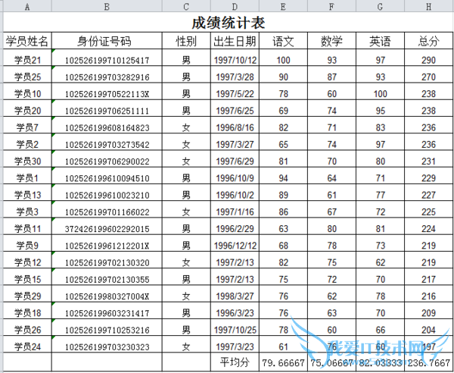The height and width of the screenshot is (373, 454).
Task: Select column C header
Action: click(x=186, y=6)
